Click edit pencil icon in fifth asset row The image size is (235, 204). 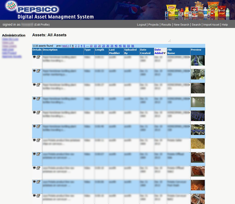[39, 112]
